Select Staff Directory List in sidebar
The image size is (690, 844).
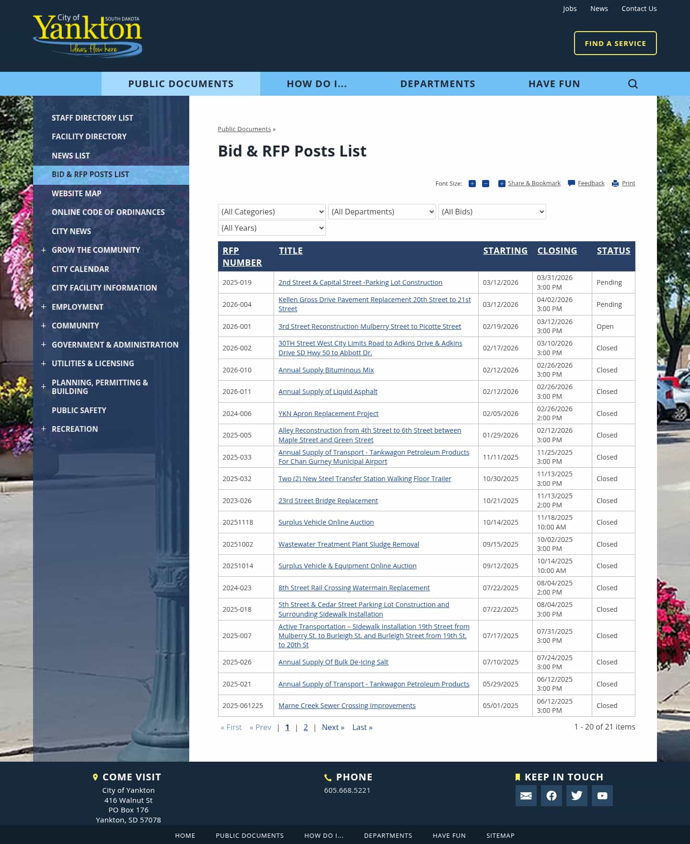[92, 118]
